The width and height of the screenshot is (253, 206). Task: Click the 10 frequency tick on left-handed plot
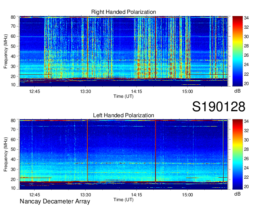point(13,188)
